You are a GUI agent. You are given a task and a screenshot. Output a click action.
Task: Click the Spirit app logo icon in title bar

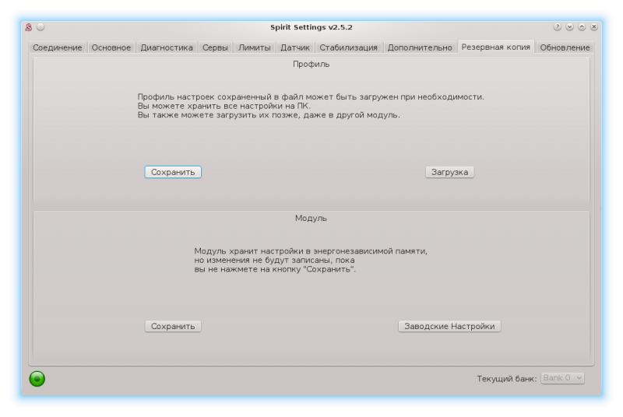tap(29, 27)
